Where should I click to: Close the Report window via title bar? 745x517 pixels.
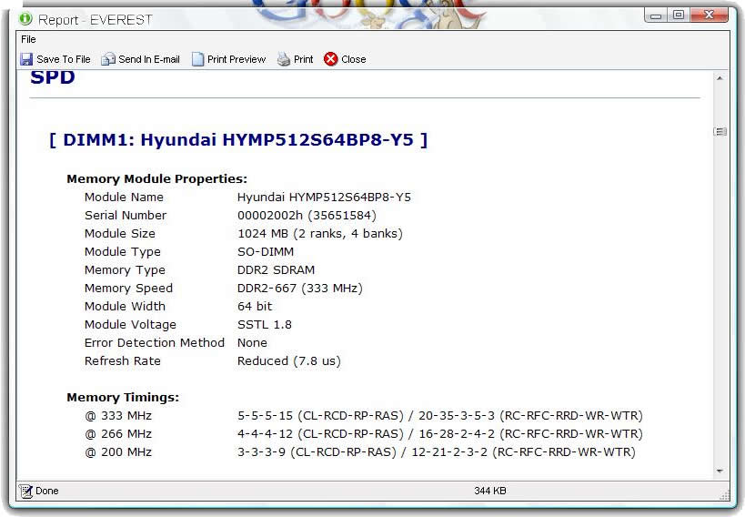click(710, 15)
